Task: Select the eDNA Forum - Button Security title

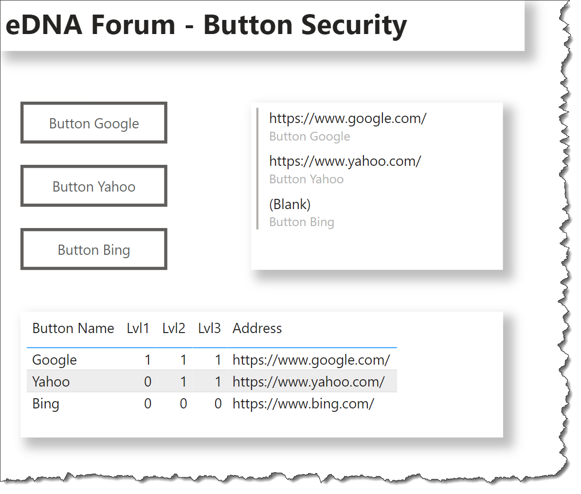Action: click(206, 25)
